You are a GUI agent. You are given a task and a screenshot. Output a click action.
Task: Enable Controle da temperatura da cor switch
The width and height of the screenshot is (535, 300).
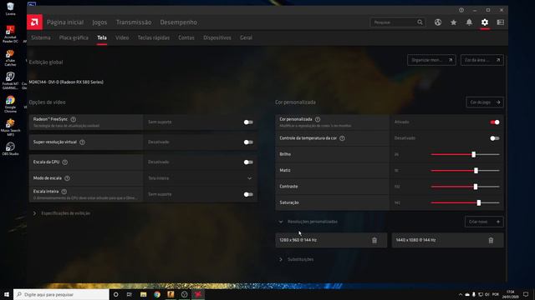495,138
